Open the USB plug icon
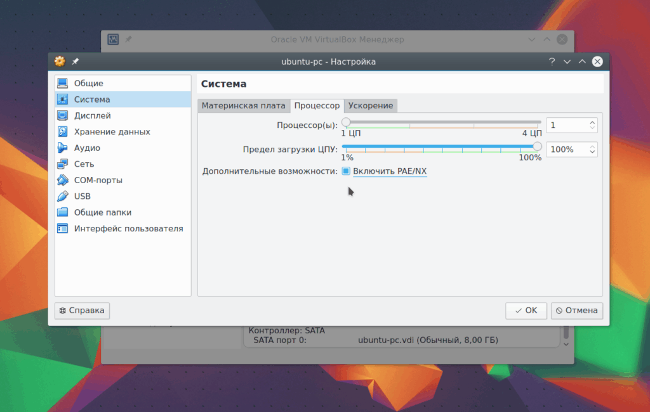This screenshot has width=650, height=412. 63,196
